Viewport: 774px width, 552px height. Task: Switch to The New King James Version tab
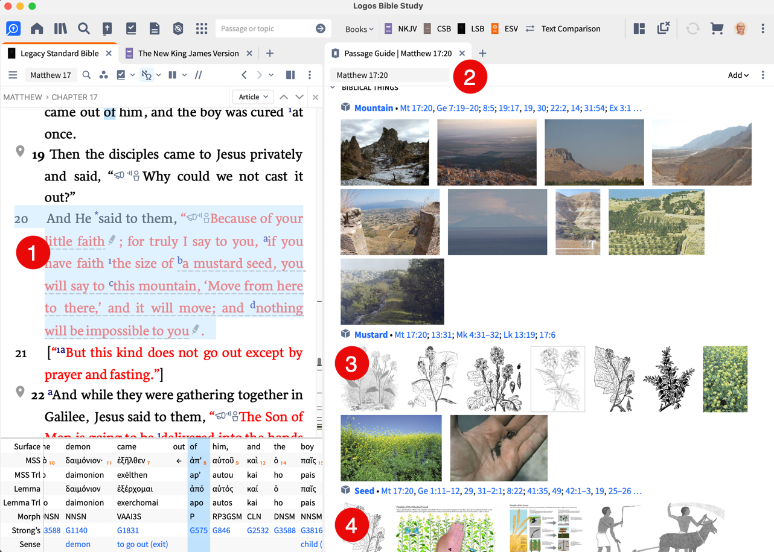pos(188,53)
